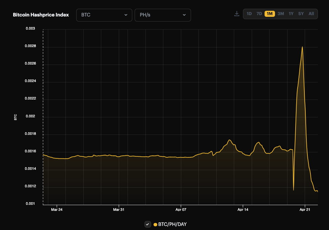Click the download chart data icon
Image resolution: width=329 pixels, height=230 pixels.
(x=237, y=13)
